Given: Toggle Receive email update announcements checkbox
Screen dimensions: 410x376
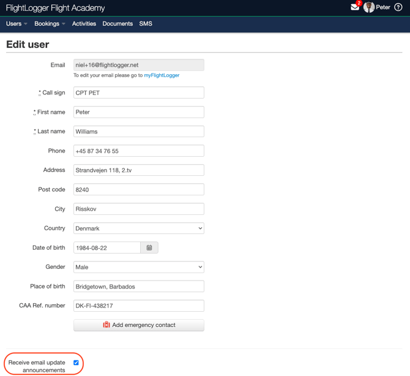Looking at the screenshot, I should click(76, 363).
